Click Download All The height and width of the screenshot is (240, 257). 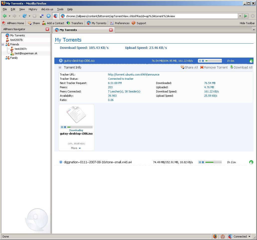(x=241, y=67)
